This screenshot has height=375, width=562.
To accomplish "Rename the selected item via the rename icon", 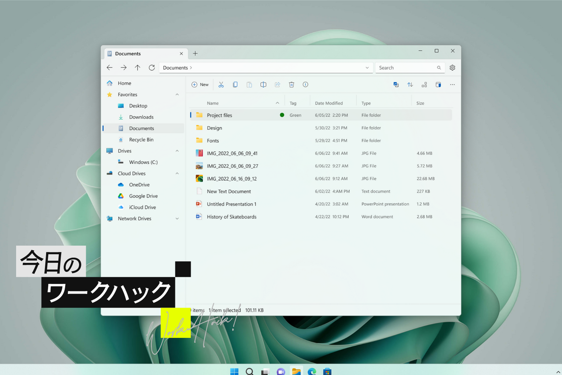I will (x=263, y=84).
